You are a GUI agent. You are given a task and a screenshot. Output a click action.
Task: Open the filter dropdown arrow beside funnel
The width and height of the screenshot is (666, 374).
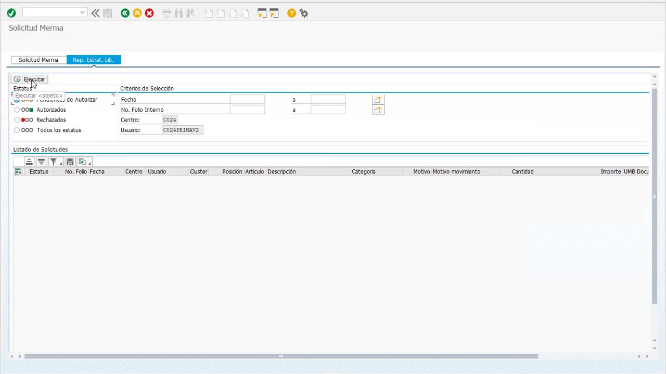click(61, 163)
